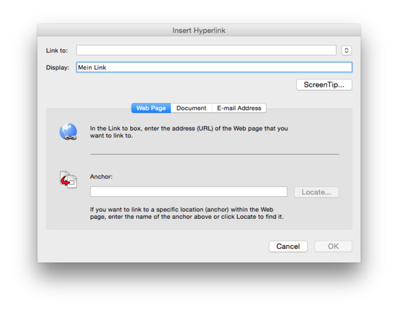Screen dimensions: 398x313
Task: Cancel the Insert Hyperlink dialog
Action: pos(288,246)
